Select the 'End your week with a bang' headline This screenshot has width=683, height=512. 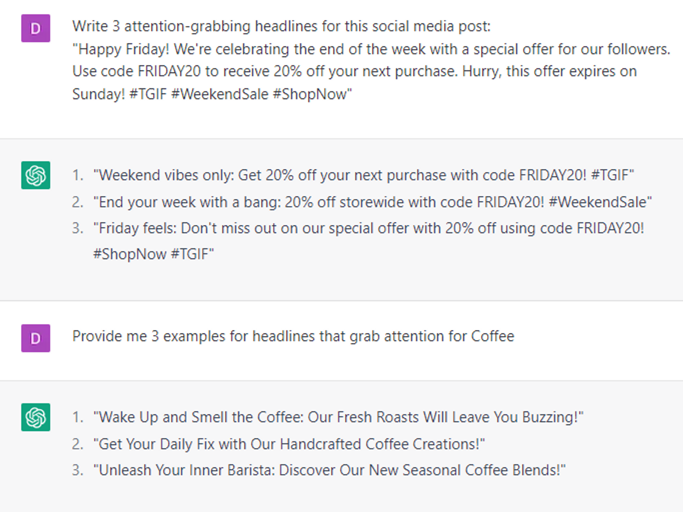click(372, 202)
